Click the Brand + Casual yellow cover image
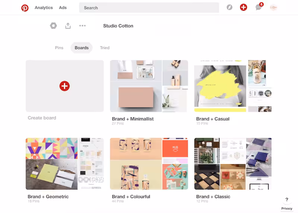 point(220,86)
